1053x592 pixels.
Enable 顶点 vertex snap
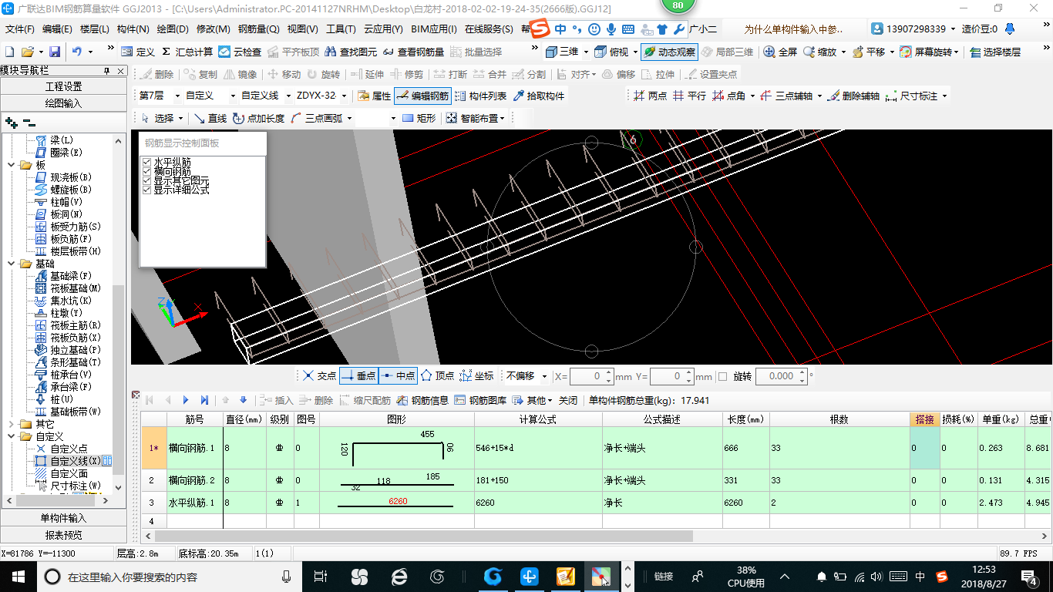click(437, 375)
